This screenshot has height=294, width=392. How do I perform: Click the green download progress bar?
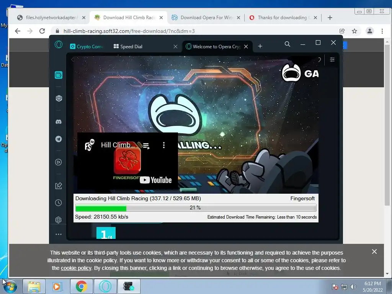coord(196,208)
